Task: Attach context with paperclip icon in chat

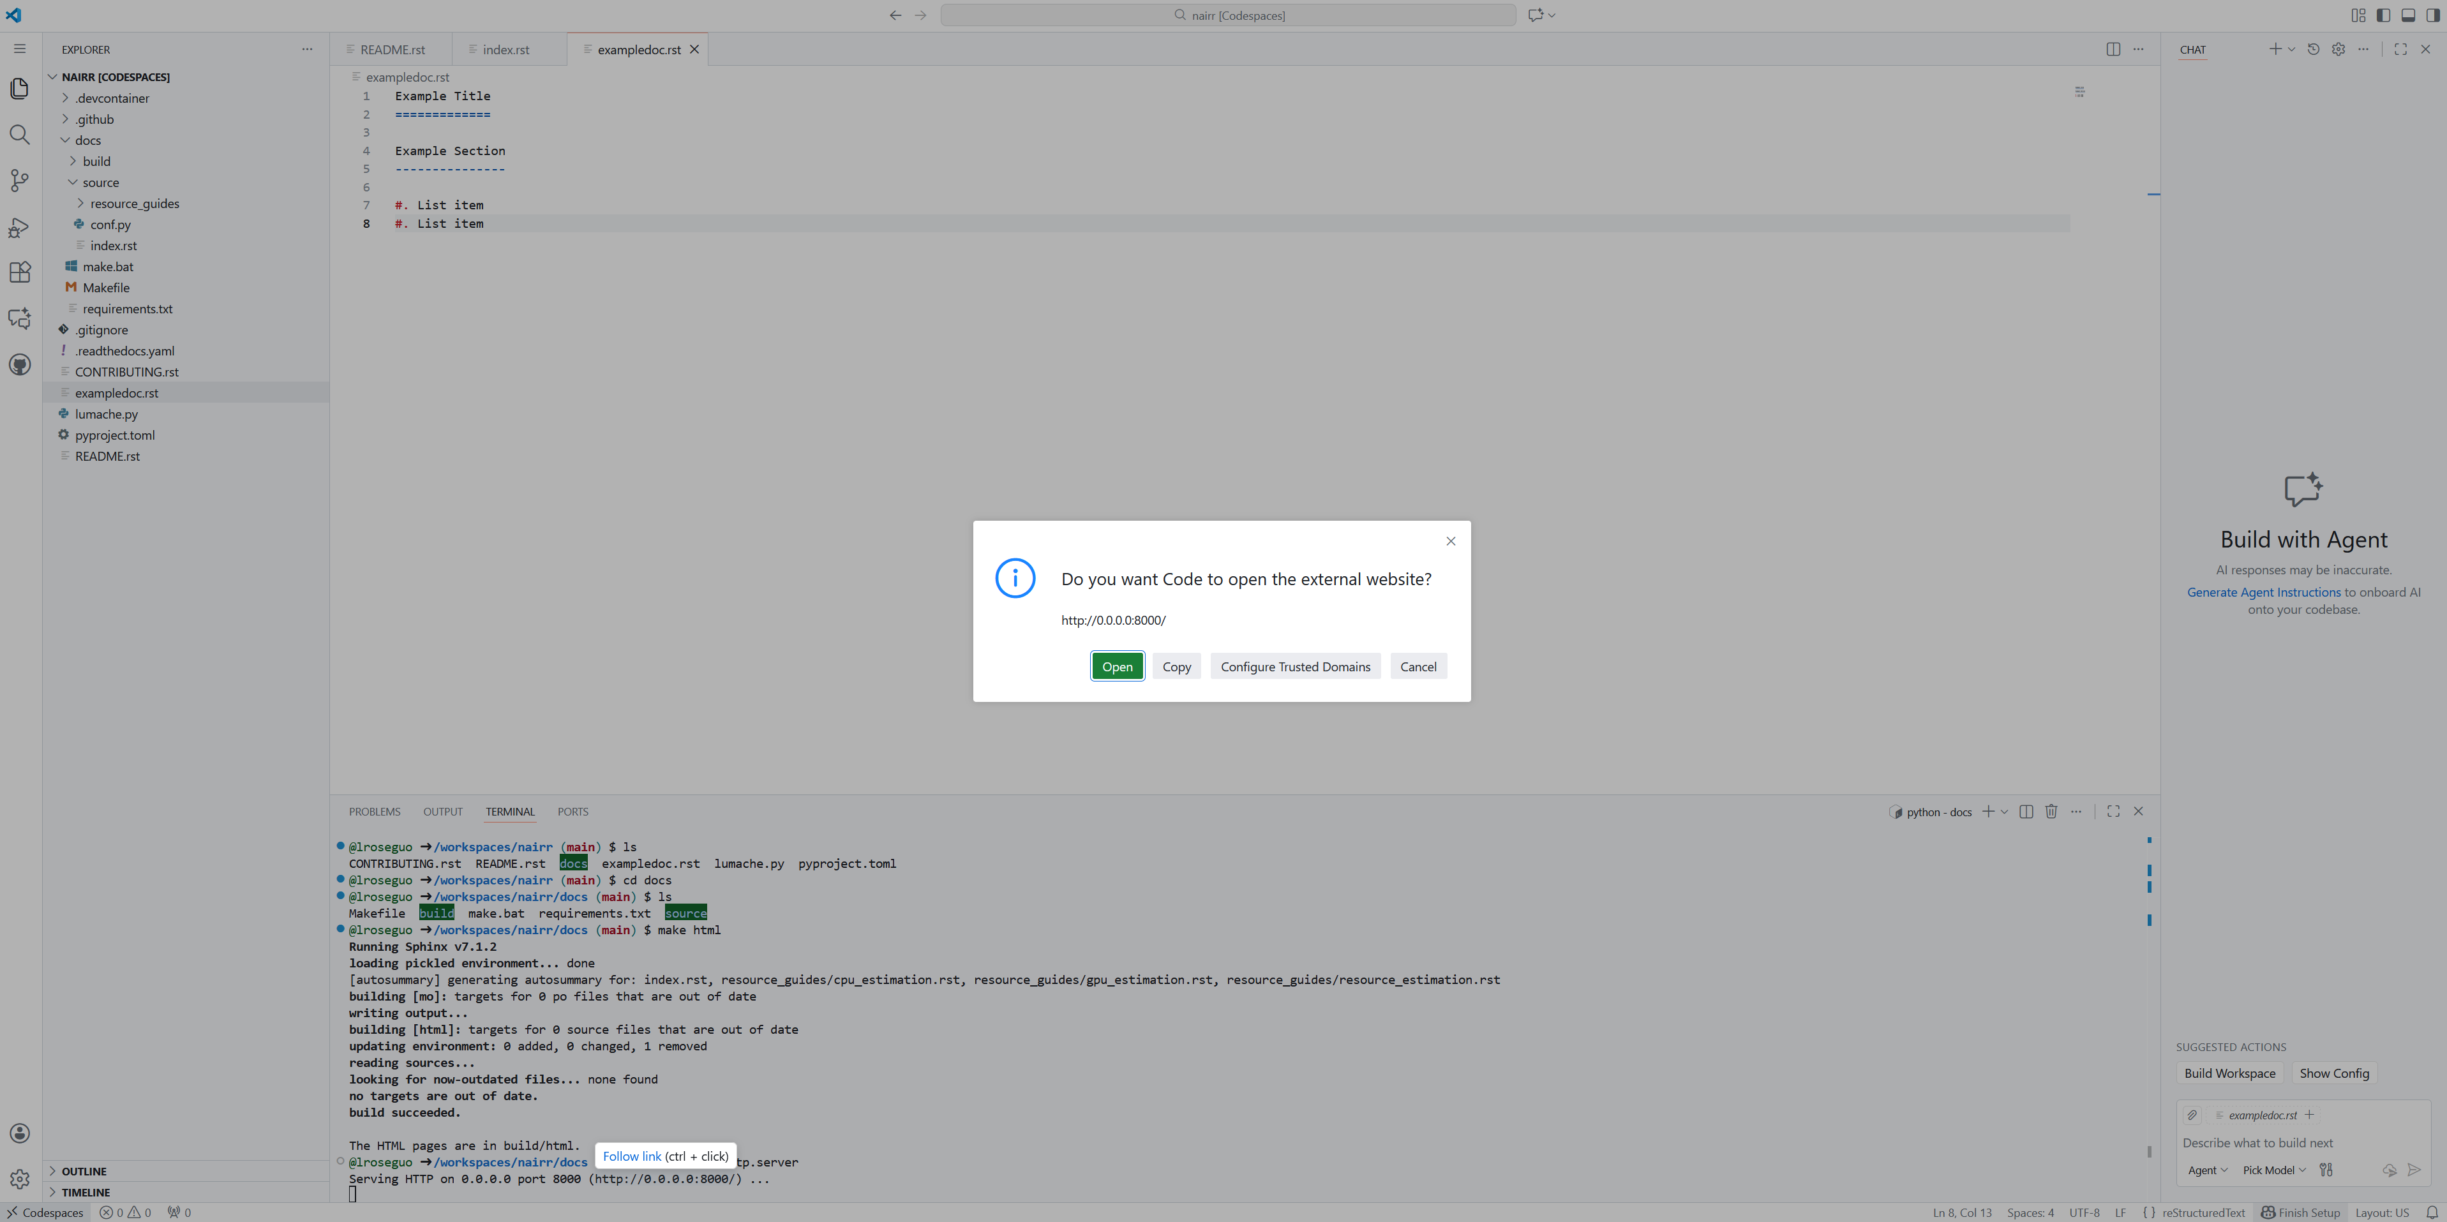Action: click(x=2192, y=1115)
